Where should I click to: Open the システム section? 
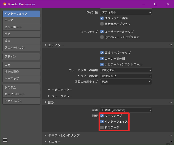(x=21, y=87)
